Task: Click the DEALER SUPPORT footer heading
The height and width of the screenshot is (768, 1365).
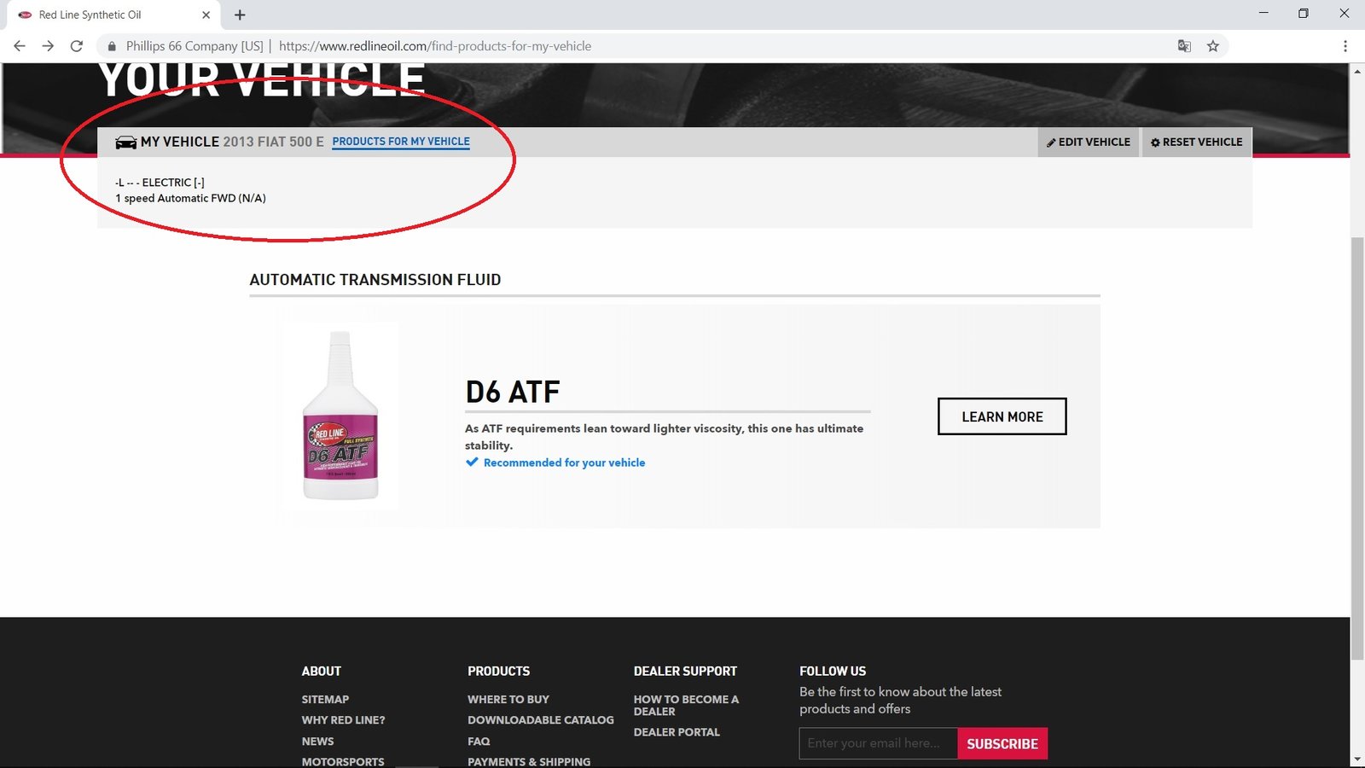Action: tap(685, 672)
